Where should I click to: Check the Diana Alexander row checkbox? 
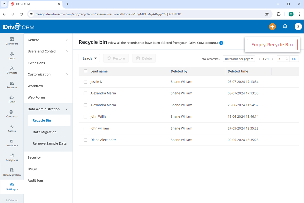point(85,140)
